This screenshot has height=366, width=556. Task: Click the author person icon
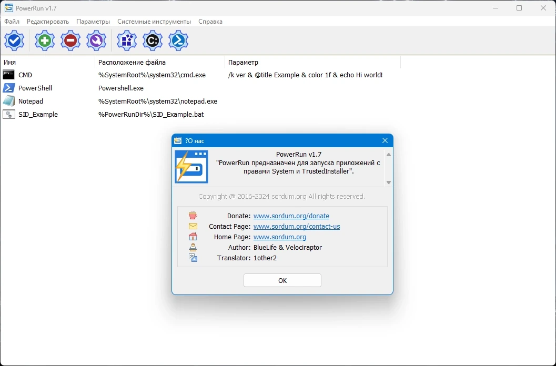click(193, 247)
